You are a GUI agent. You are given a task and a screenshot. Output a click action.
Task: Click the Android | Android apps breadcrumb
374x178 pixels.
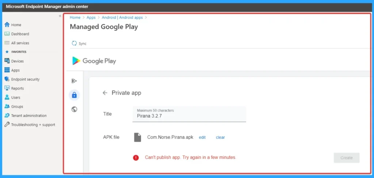[122, 18]
